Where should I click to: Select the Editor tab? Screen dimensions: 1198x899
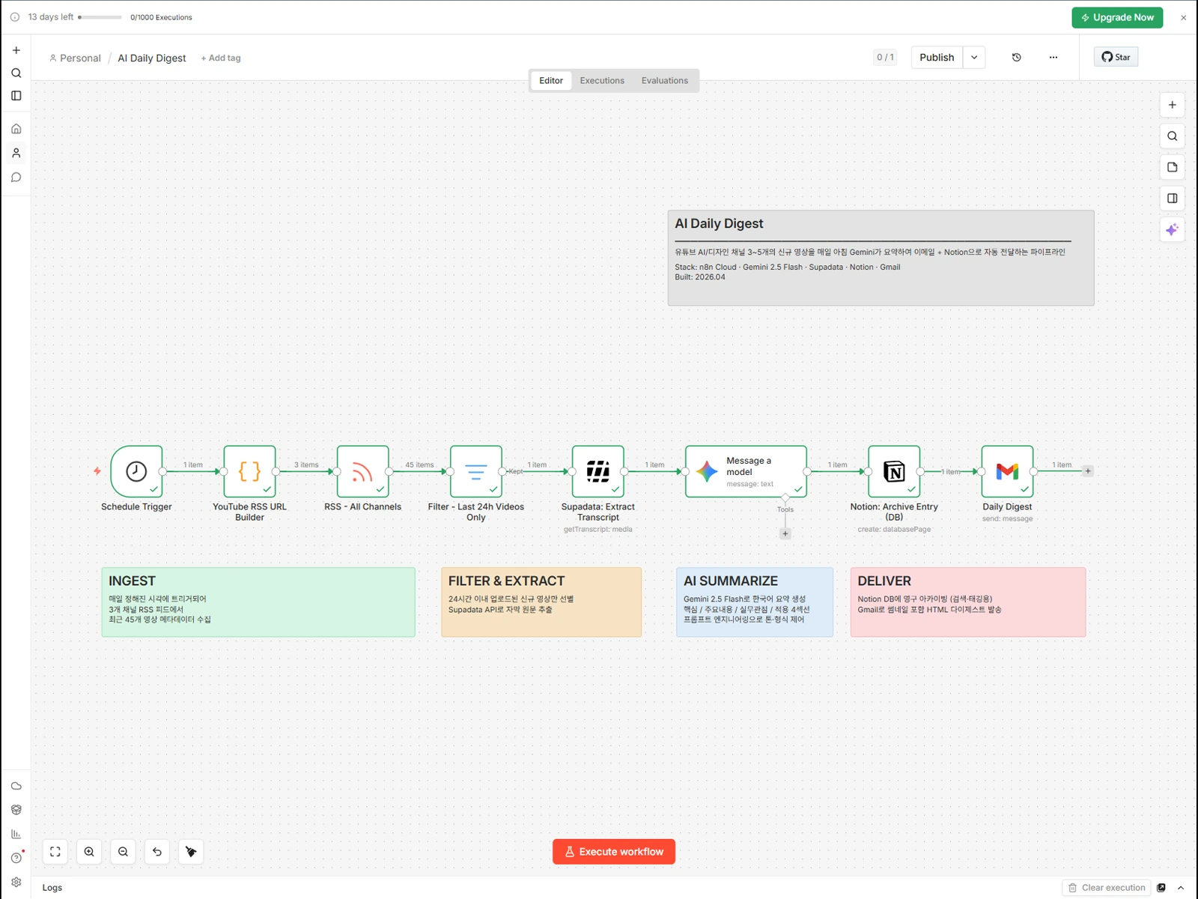551,81
